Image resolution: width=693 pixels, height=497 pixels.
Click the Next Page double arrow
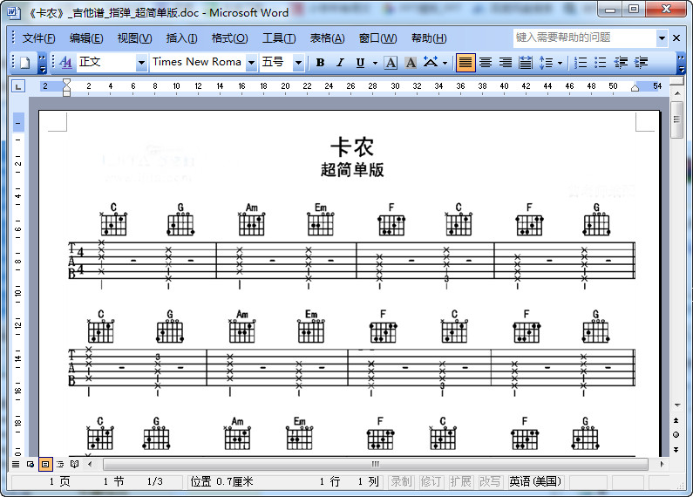pyautogui.click(x=676, y=449)
